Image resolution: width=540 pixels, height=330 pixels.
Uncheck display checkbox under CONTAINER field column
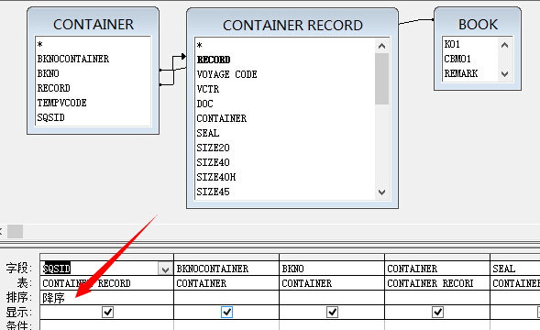[437, 312]
